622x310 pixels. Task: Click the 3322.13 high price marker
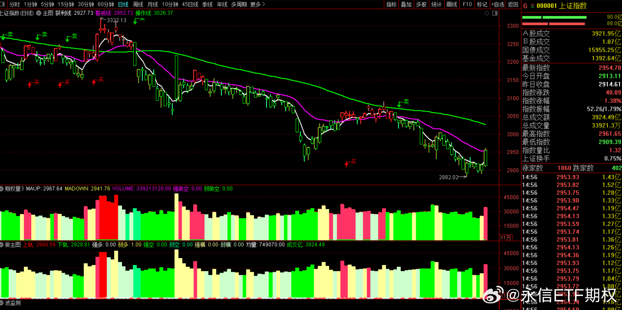tap(117, 20)
